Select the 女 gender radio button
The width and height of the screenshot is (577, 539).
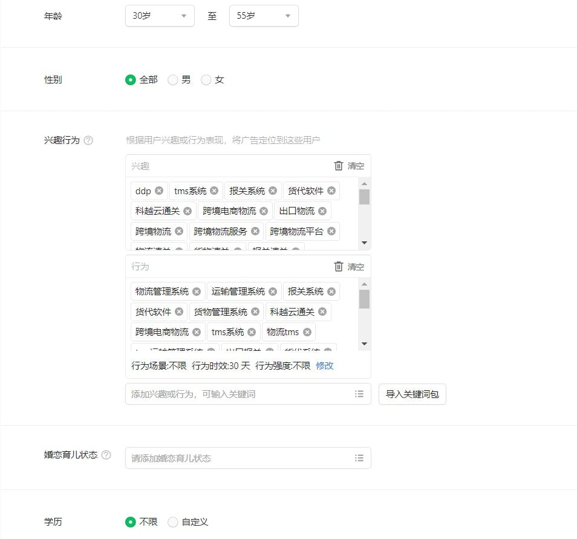click(x=206, y=80)
